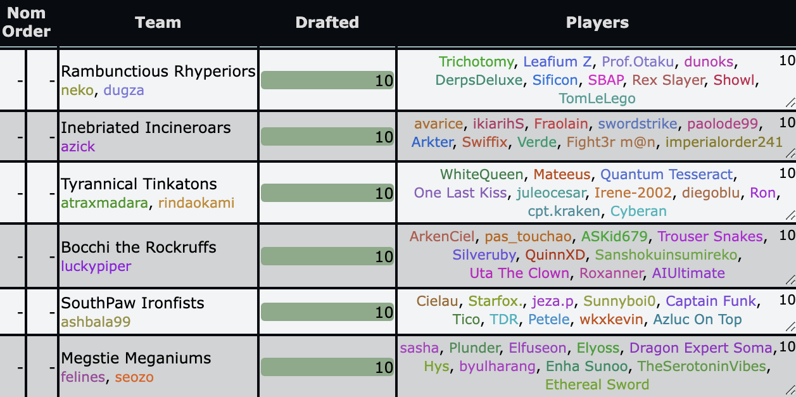Click the azick manager name
Image resolution: width=796 pixels, height=397 pixels.
78,146
